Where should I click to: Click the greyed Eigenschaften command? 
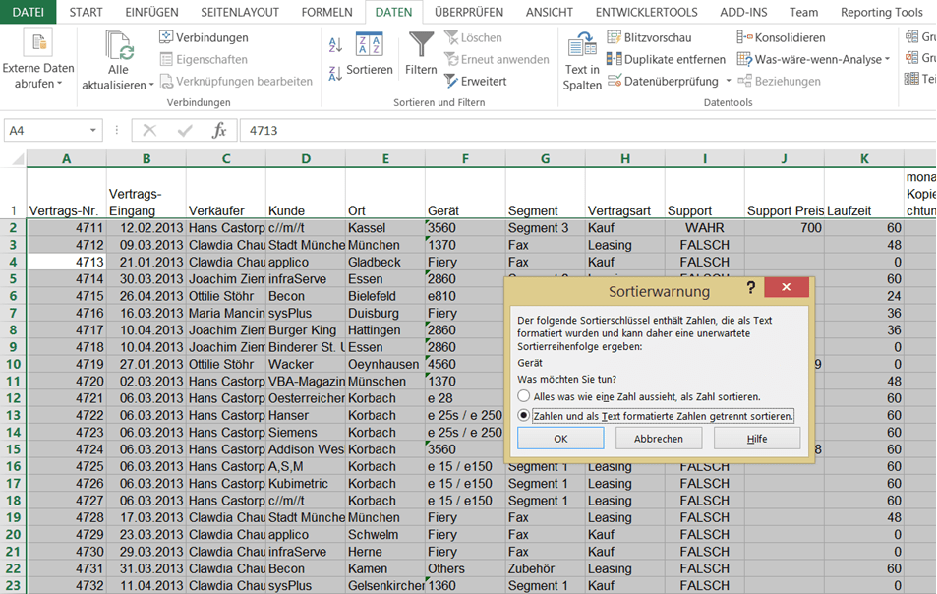click(204, 59)
